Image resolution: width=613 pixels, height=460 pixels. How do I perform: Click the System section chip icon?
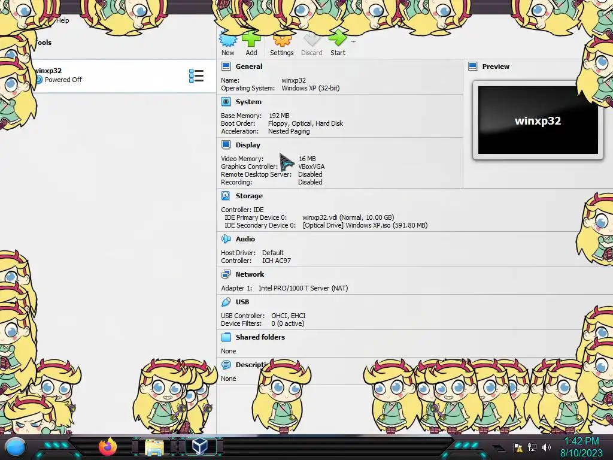[226, 102]
